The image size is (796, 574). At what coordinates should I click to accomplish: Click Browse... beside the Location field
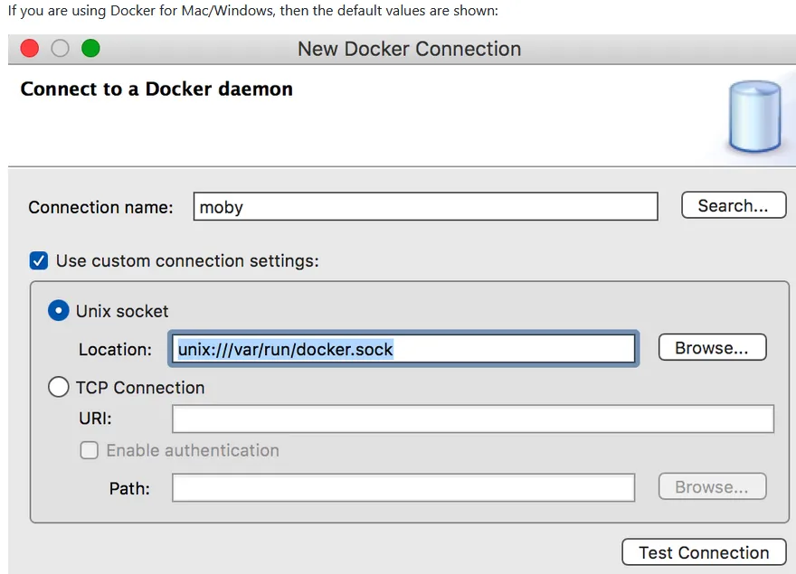(712, 348)
